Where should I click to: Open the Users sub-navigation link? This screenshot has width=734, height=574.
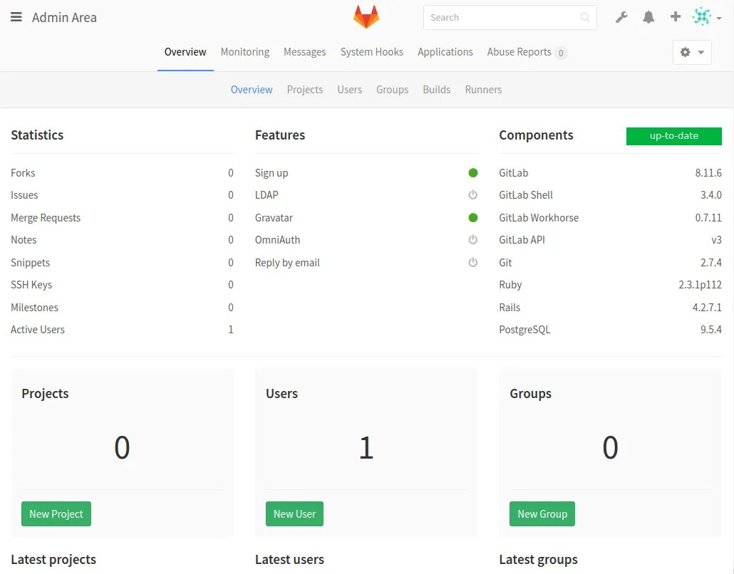(x=350, y=89)
